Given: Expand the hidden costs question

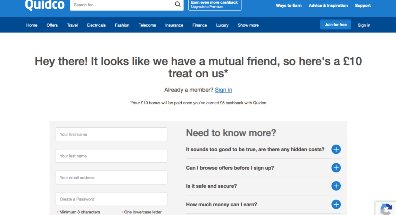Looking at the screenshot, I should point(336,149).
